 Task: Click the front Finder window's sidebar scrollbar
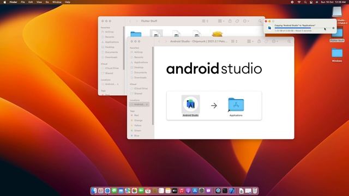[x=153, y=86]
